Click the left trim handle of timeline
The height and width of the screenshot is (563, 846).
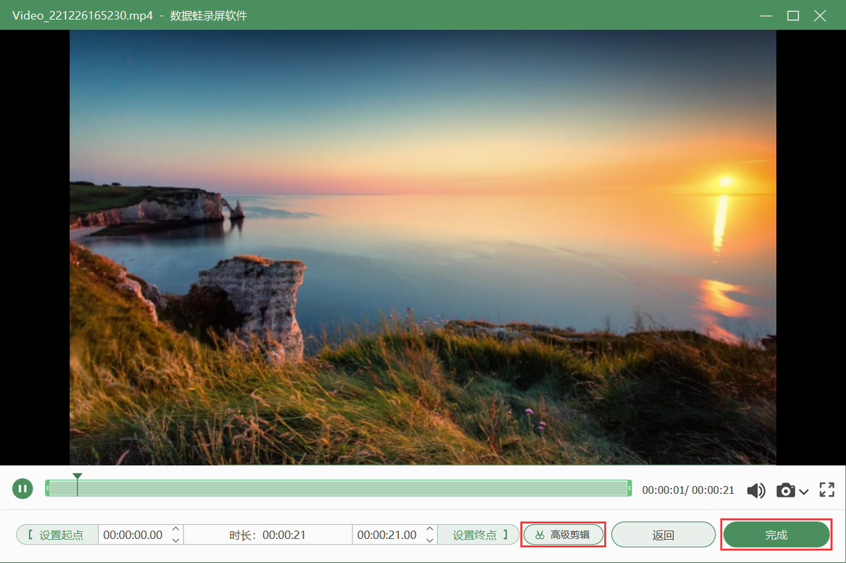[47, 488]
